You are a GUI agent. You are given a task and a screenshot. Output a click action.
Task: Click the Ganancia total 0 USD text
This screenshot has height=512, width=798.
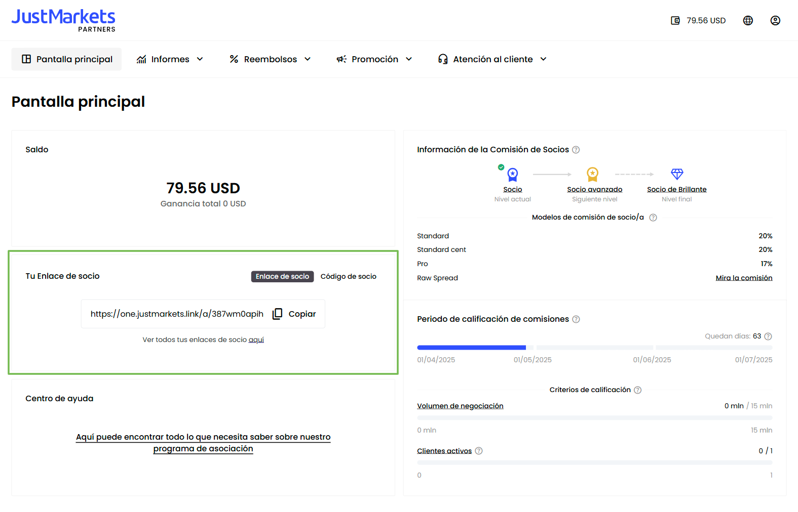(203, 204)
